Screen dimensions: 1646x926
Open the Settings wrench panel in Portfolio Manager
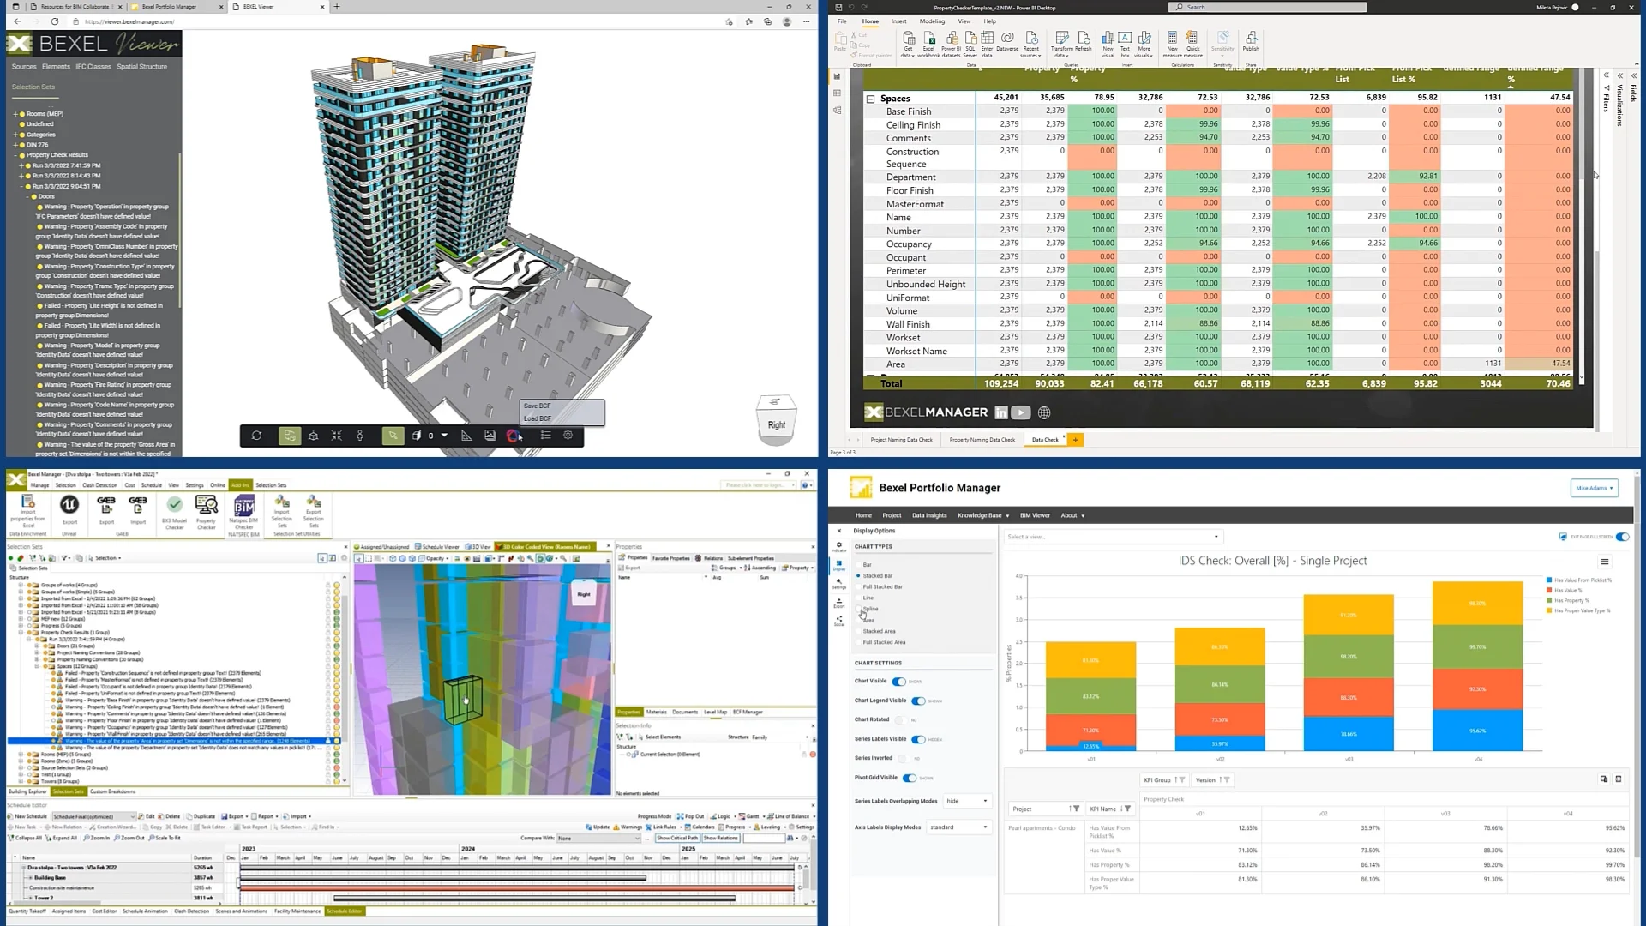(x=839, y=583)
